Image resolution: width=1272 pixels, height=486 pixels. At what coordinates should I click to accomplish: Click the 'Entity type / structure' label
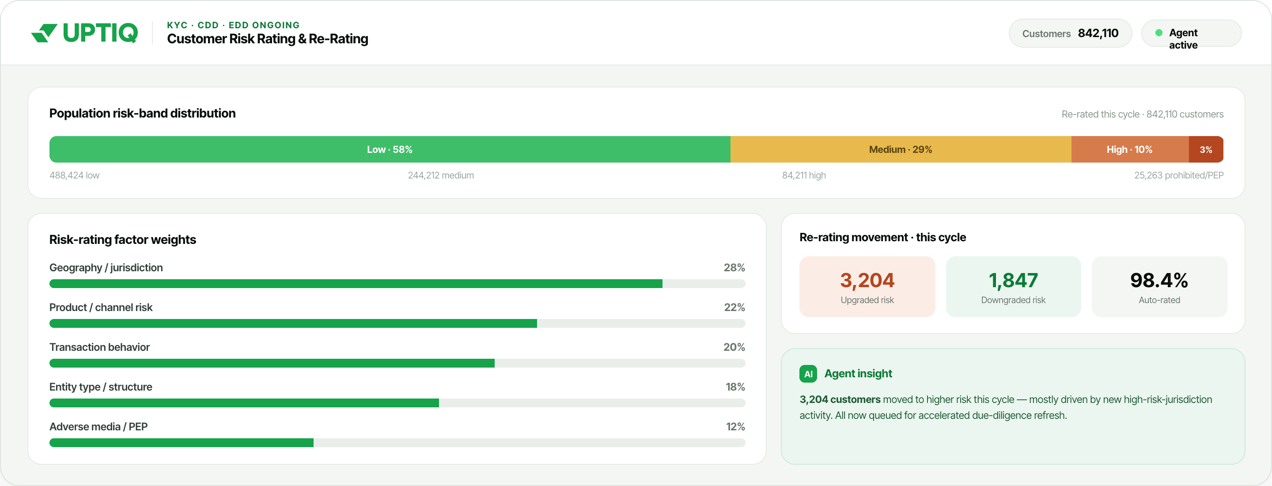(101, 387)
